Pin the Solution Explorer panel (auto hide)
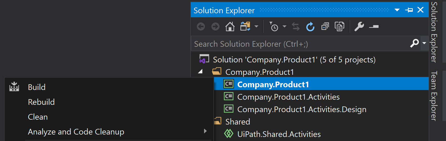Image resolution: width=446 pixels, height=141 pixels. point(409,10)
